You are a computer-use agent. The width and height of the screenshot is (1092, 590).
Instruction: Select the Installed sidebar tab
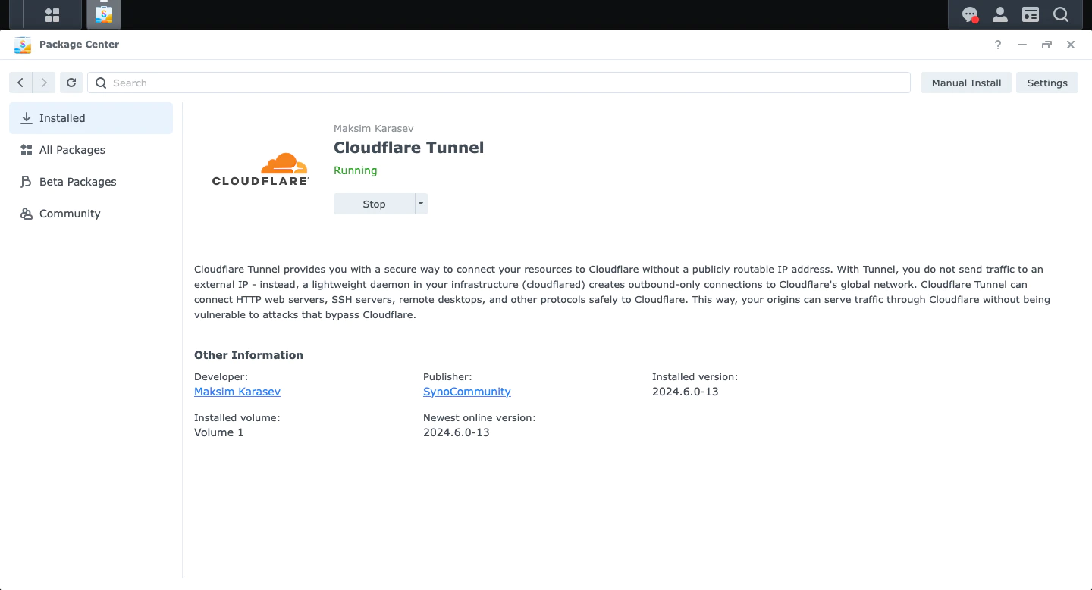click(x=91, y=118)
